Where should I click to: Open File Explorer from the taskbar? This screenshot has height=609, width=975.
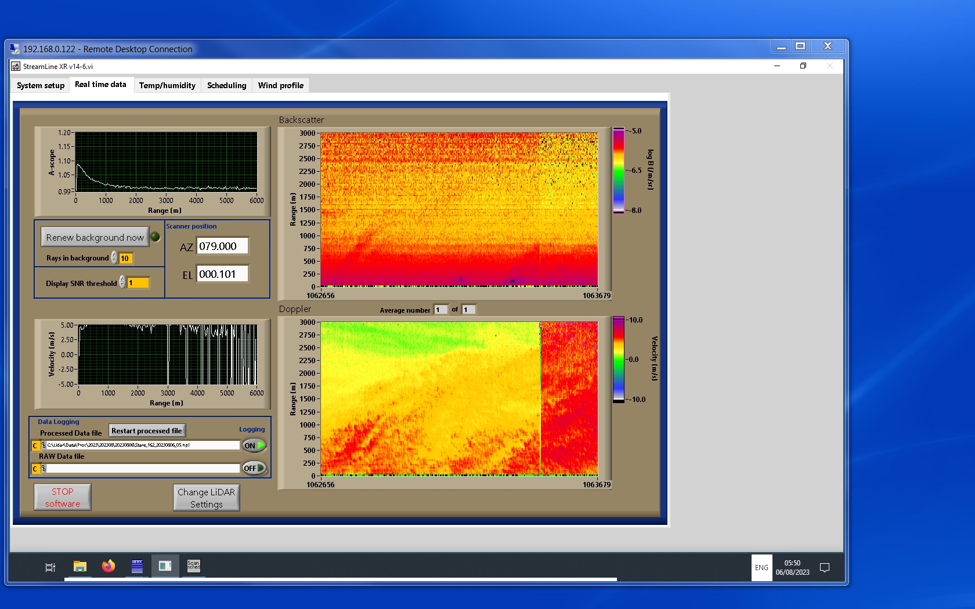(80, 566)
